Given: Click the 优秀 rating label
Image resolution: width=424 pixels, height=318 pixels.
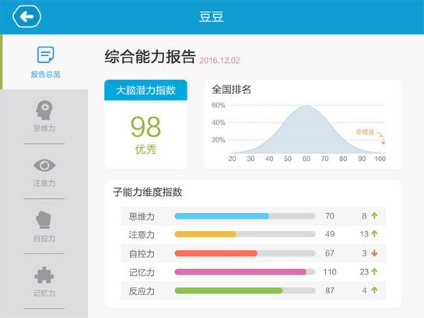Looking at the screenshot, I should pyautogui.click(x=145, y=149).
